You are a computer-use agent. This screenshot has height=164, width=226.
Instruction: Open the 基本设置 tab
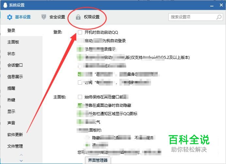[19, 17]
